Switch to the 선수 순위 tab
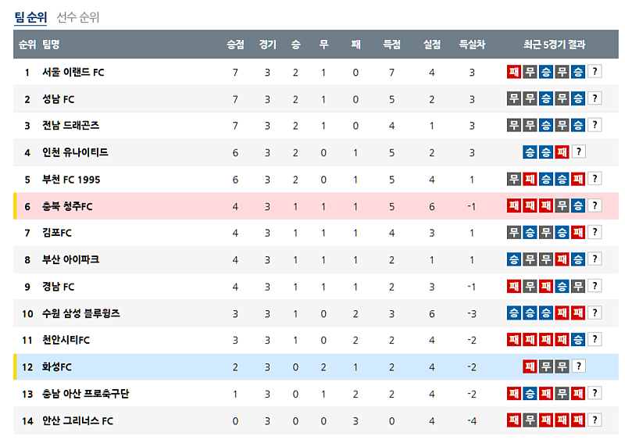625x443 pixels. pos(78,17)
